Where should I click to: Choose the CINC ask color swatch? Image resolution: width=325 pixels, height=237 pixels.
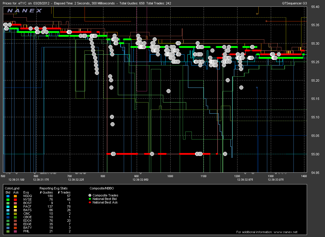coord(16,214)
